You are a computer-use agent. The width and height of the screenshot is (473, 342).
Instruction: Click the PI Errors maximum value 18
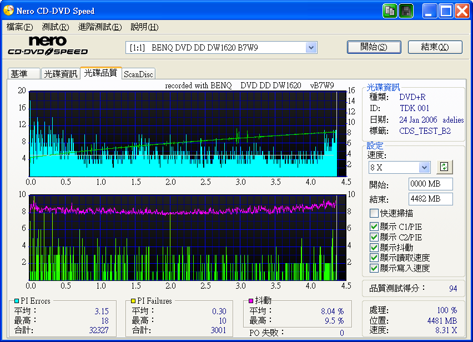105,320
